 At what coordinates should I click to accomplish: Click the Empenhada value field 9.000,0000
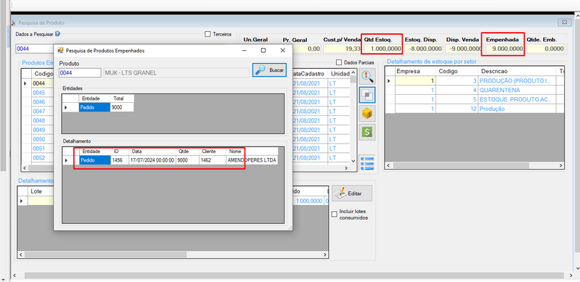(x=505, y=49)
